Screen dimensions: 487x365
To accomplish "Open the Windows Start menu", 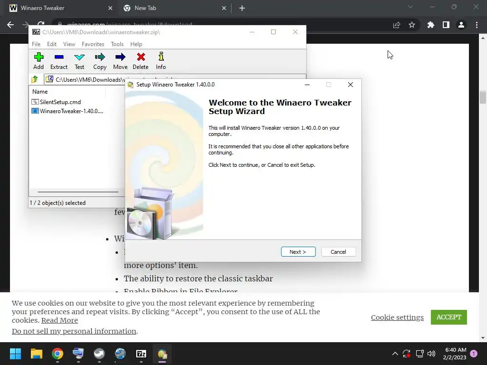I will tap(15, 354).
